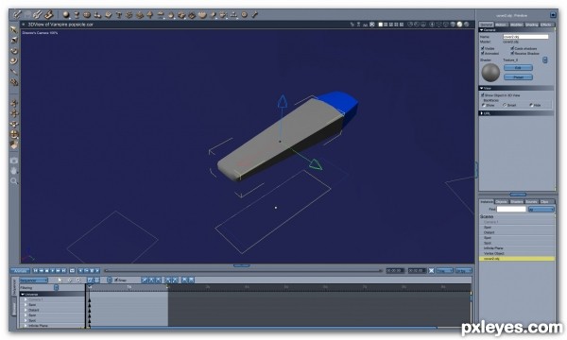This screenshot has height=340, width=567.
Task: Open the Shader dropdown next to the texture name
Action: tap(545, 60)
